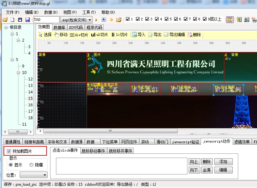Click the blue boxed run button icon
Image resolution: width=257 pixels, height=188 pixels.
coord(104,20)
